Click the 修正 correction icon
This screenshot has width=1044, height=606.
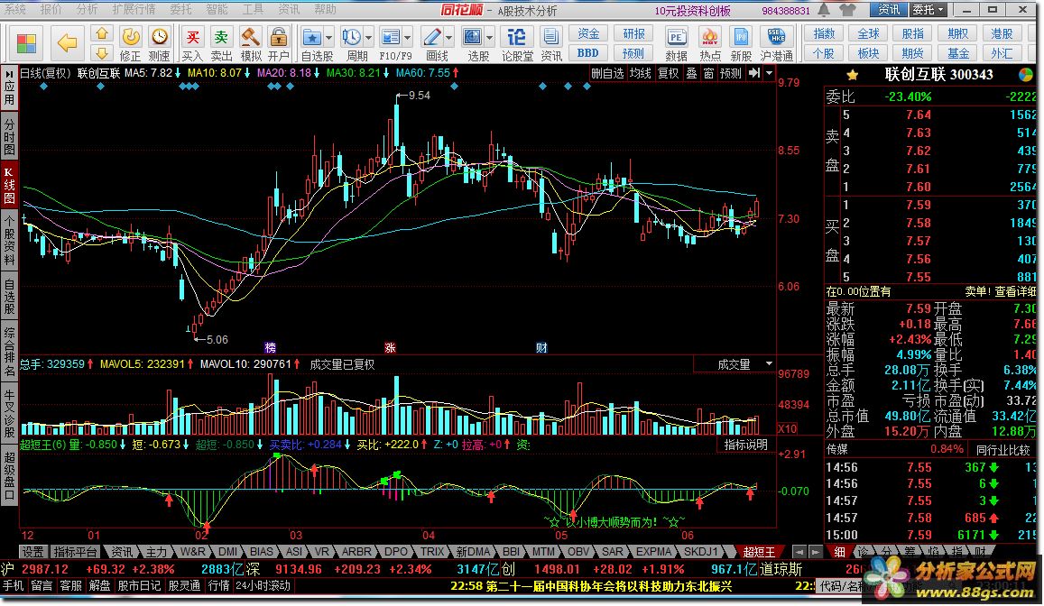131,37
